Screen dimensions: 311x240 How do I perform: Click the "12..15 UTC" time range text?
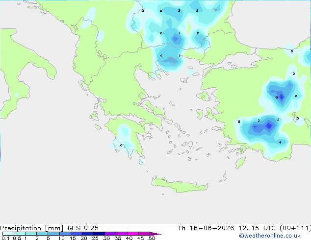point(257,228)
